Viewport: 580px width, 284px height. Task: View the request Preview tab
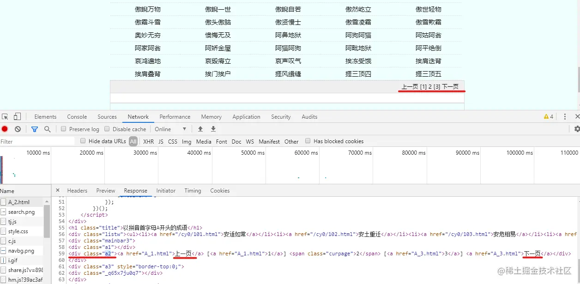coord(106,191)
